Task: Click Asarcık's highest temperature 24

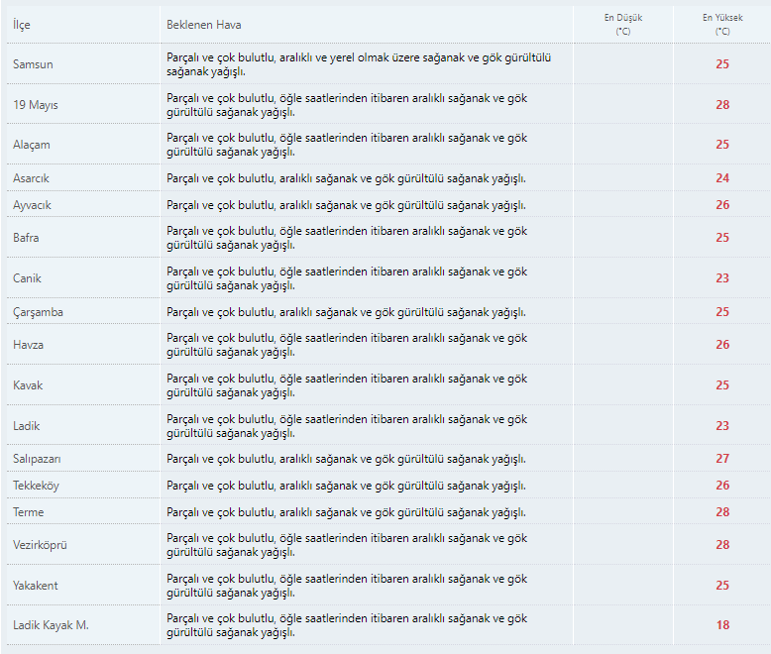Action: coord(722,178)
